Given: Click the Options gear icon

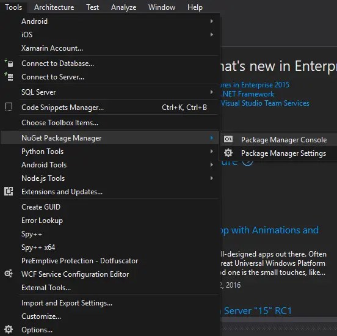Looking at the screenshot, I should 9,329.
